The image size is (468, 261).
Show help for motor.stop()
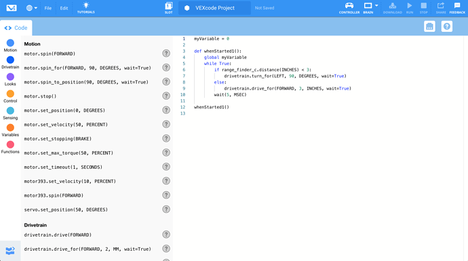click(x=166, y=96)
